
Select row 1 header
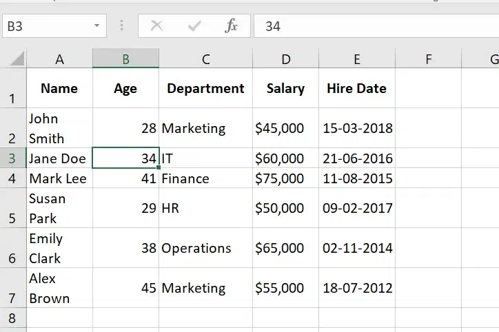point(13,88)
